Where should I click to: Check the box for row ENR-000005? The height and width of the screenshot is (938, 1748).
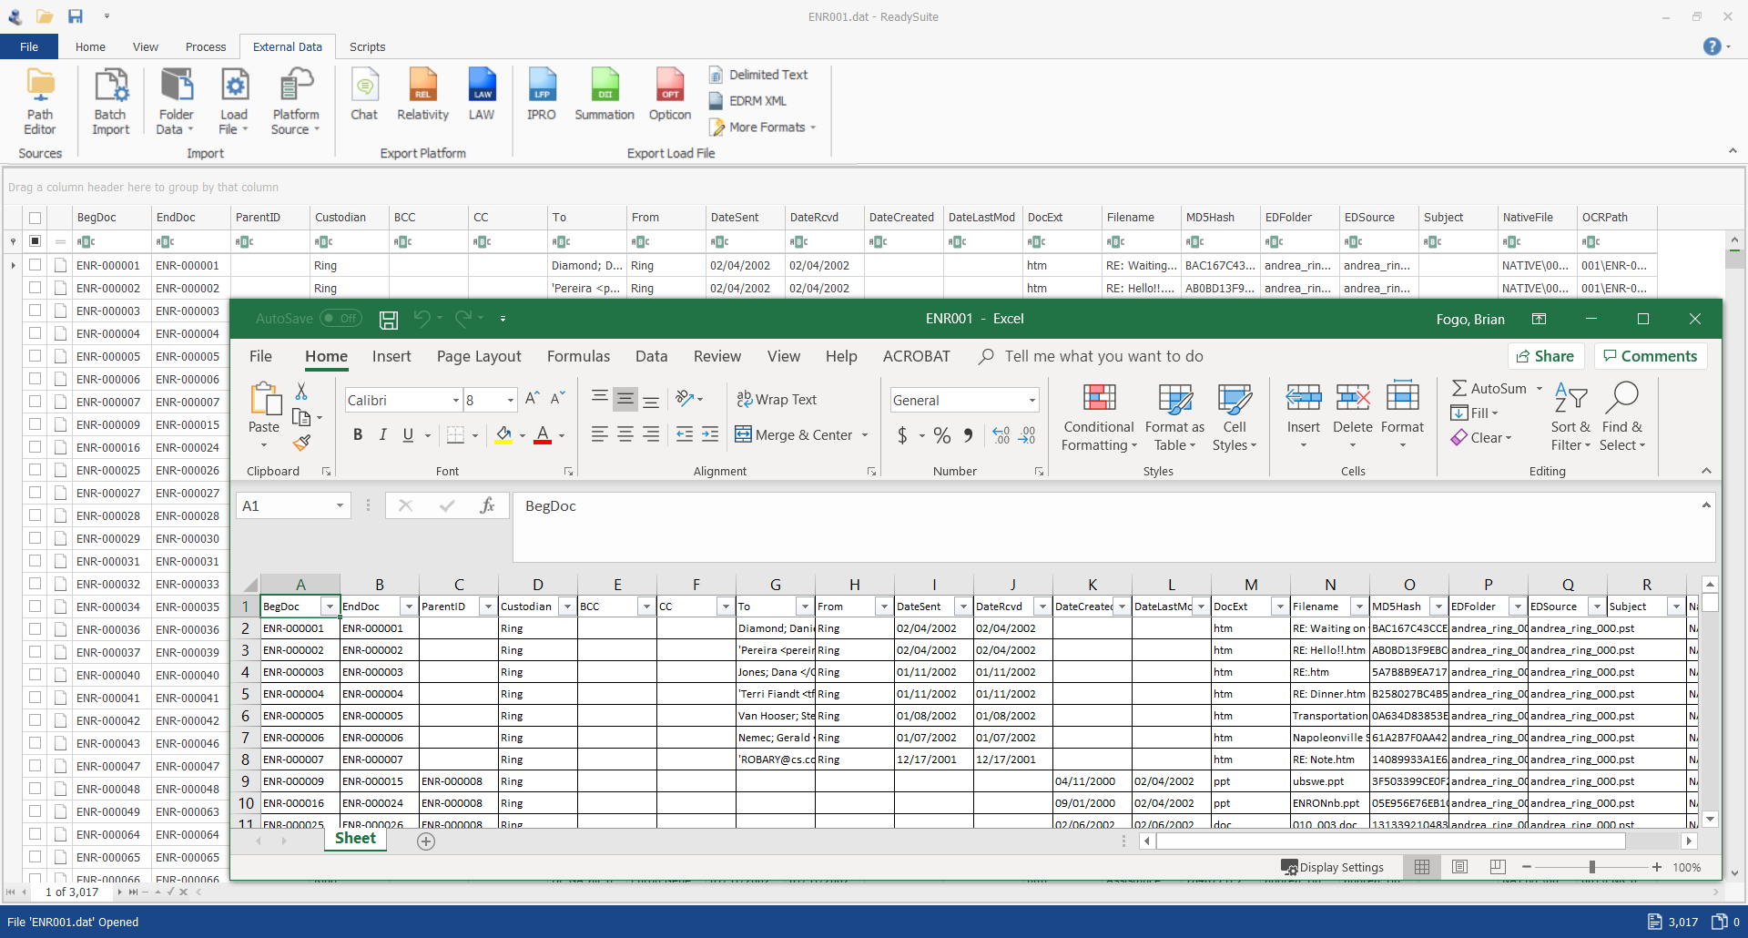35,356
